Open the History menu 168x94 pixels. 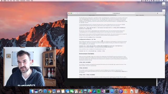click(18, 1)
